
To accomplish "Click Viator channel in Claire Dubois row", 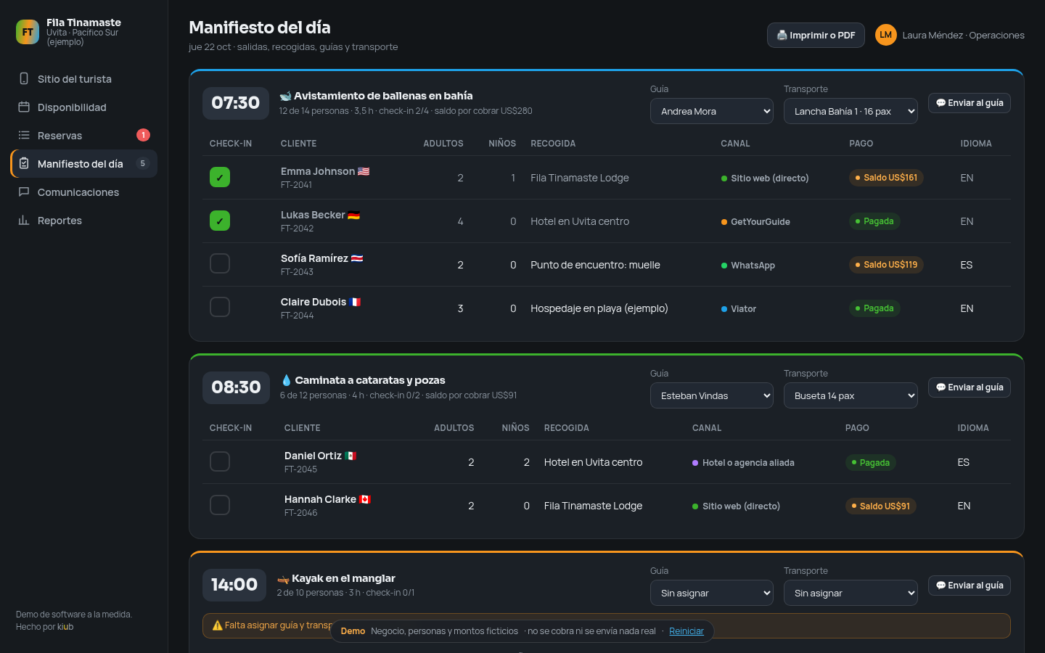I will point(739,309).
